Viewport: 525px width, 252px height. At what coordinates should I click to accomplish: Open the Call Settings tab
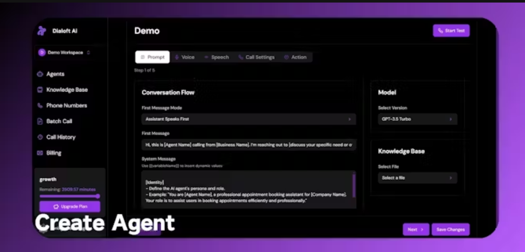point(256,57)
